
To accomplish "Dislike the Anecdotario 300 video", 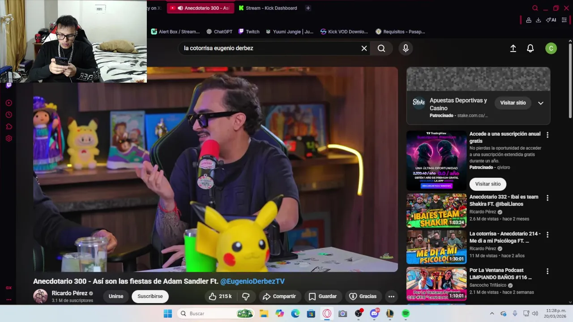I will click(246, 296).
